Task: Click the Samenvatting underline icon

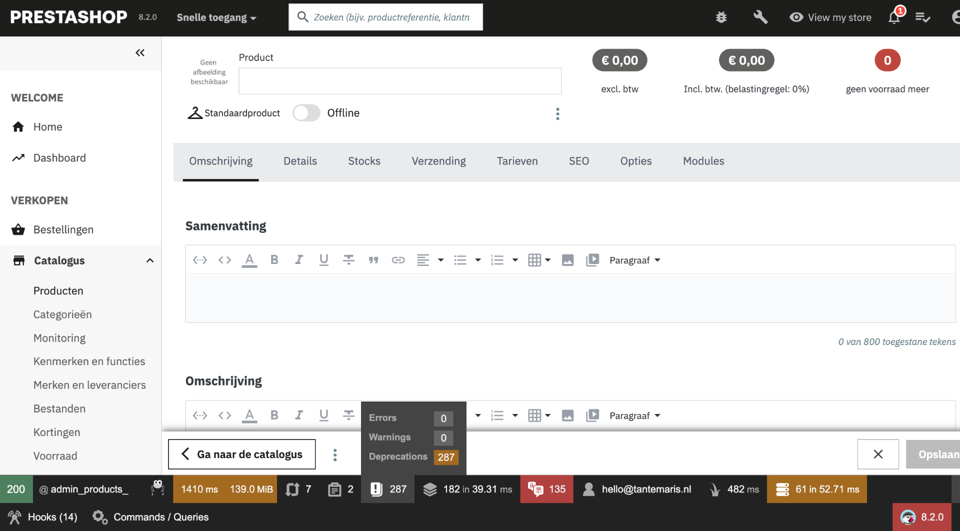Action: tap(324, 259)
